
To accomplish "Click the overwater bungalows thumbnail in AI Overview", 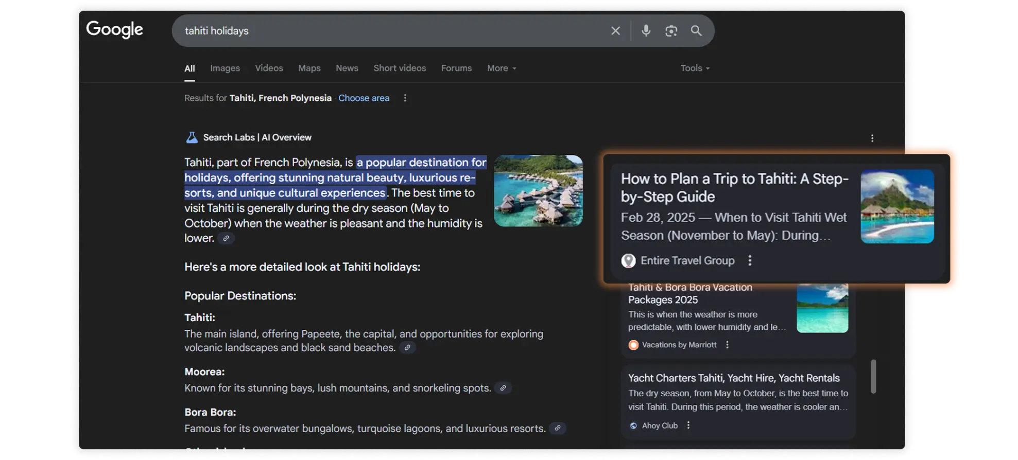I will coord(538,191).
